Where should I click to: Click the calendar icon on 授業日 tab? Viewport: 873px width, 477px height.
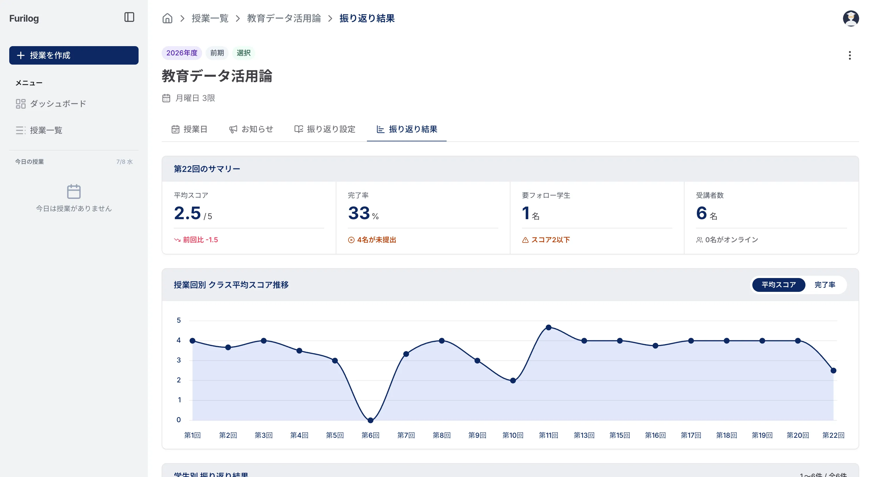point(175,129)
